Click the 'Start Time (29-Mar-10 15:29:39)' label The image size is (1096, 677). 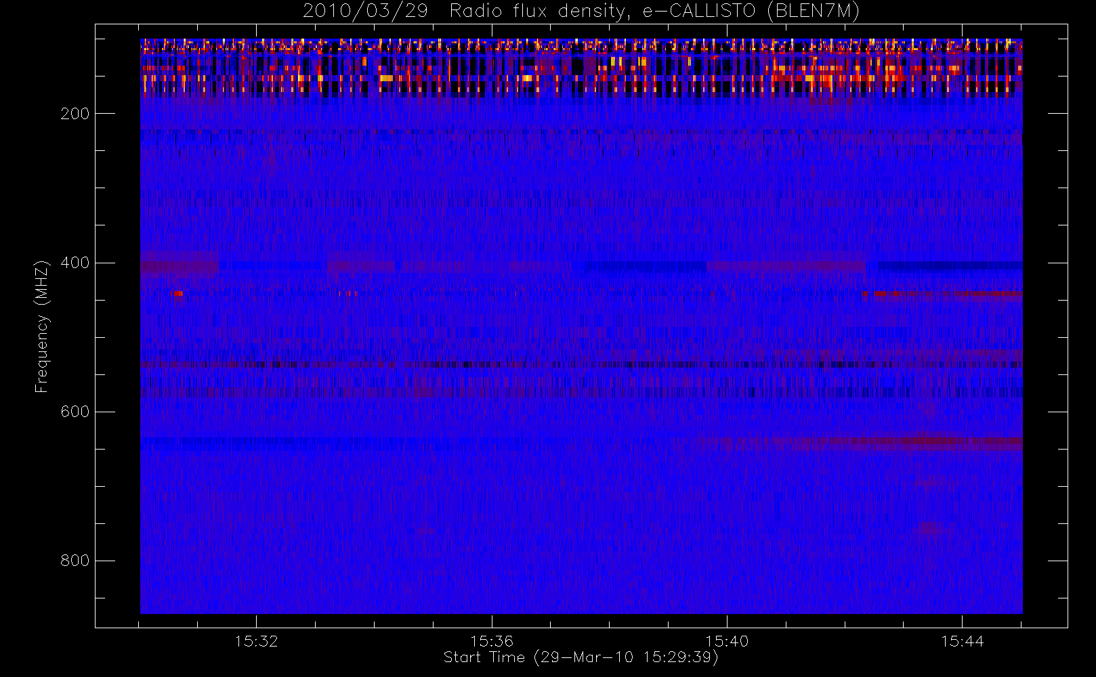pyautogui.click(x=581, y=657)
